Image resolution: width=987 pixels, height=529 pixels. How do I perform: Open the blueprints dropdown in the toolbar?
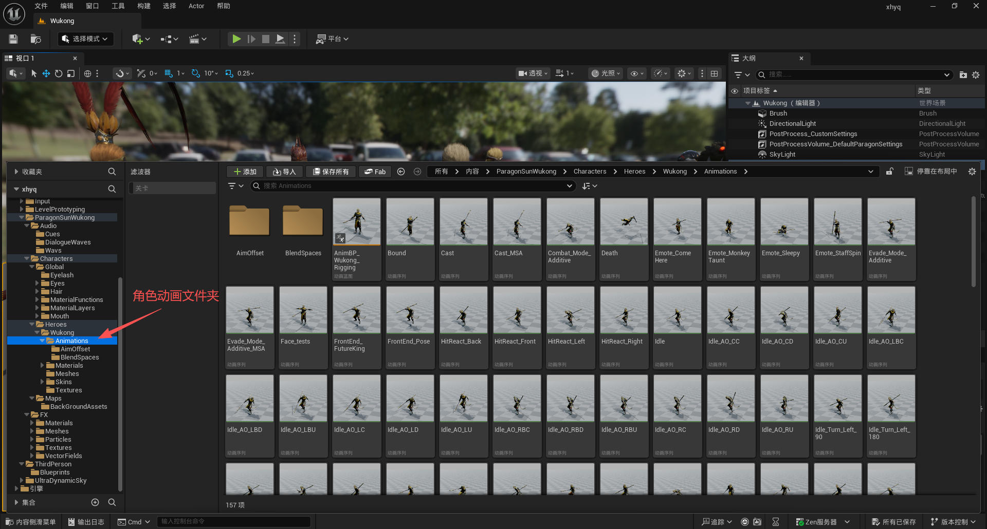(x=169, y=39)
